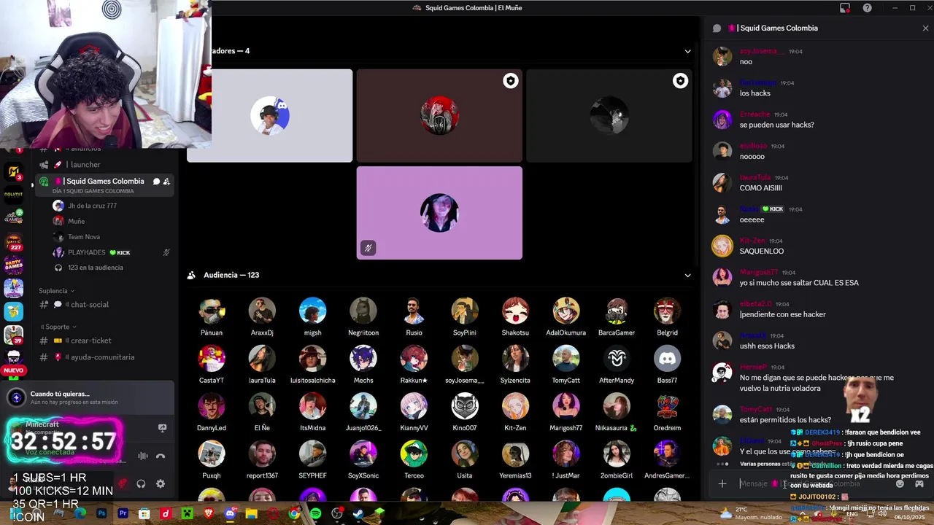Open the ayuda-comunitaria channel
The width and height of the screenshot is (934, 525).
(x=104, y=357)
